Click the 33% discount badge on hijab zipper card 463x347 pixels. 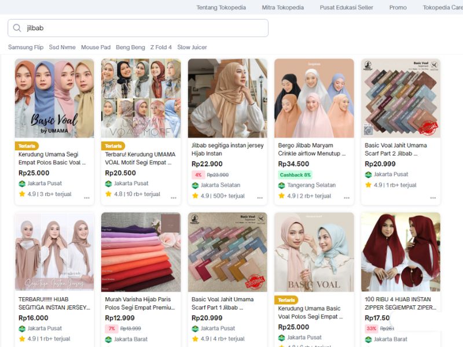pyautogui.click(x=371, y=327)
